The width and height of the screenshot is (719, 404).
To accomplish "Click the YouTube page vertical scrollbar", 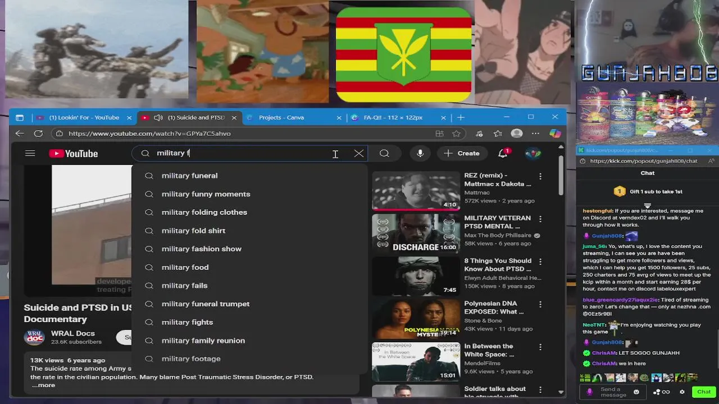I will pos(561,175).
